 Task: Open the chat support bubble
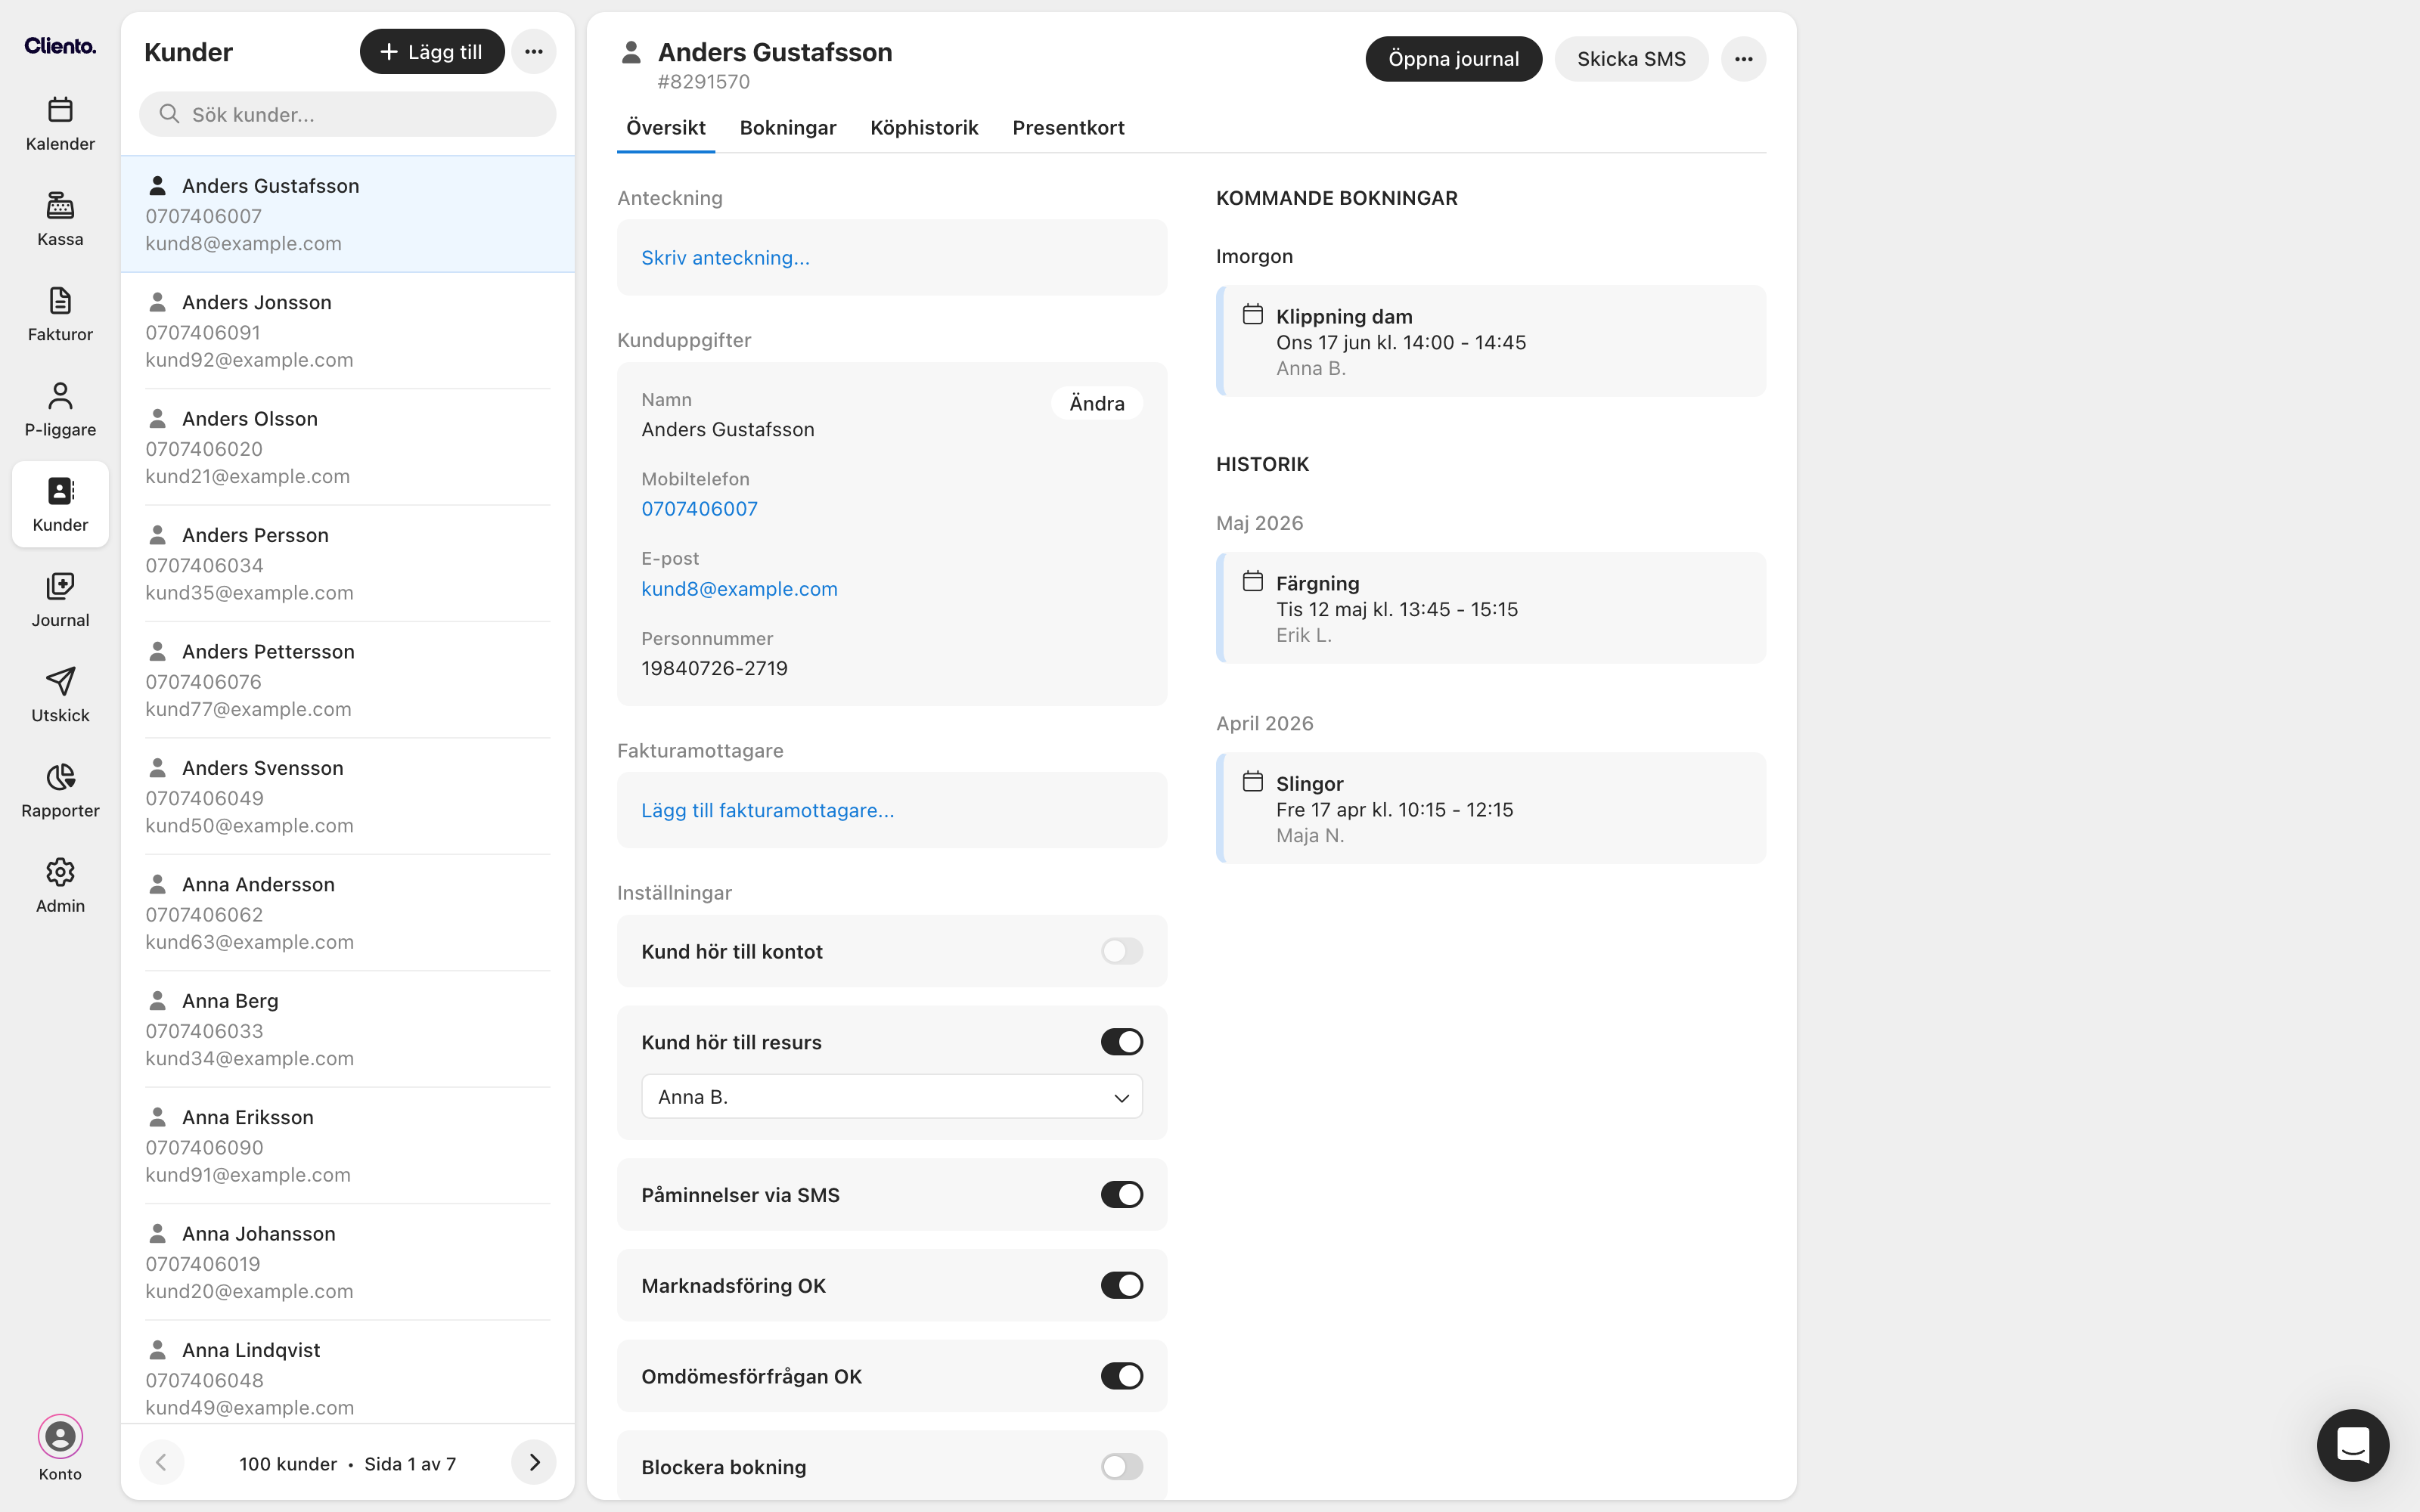[2353, 1445]
